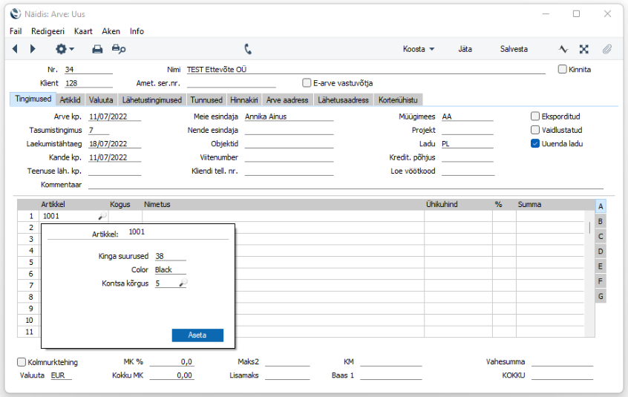This screenshot has height=397, width=628.
Task: Click the printer icon
Action: pos(97,49)
